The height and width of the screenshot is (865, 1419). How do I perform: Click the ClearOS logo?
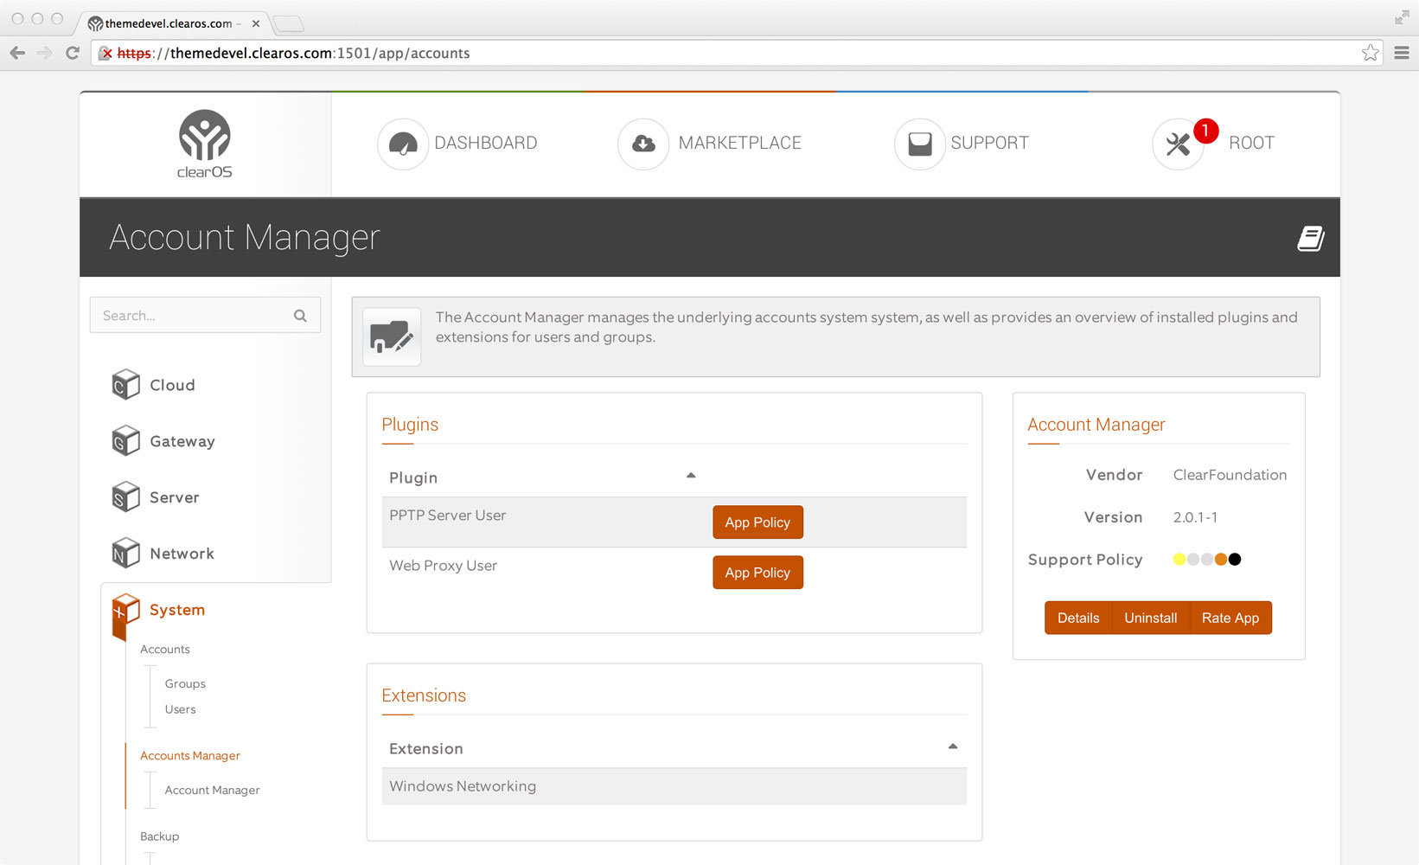pos(205,144)
